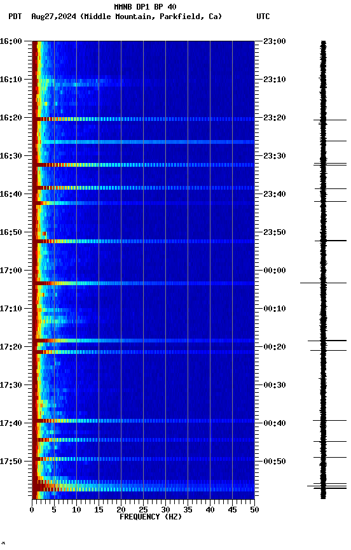Click the '45' Hz frequency axis label
Screen dimensions: 351x550
pyautogui.click(x=232, y=510)
